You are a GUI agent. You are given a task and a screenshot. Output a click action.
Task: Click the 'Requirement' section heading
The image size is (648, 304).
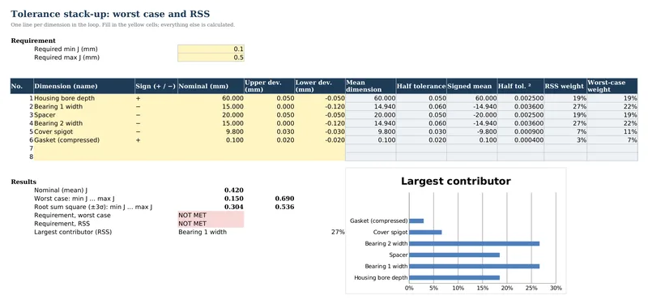click(33, 41)
